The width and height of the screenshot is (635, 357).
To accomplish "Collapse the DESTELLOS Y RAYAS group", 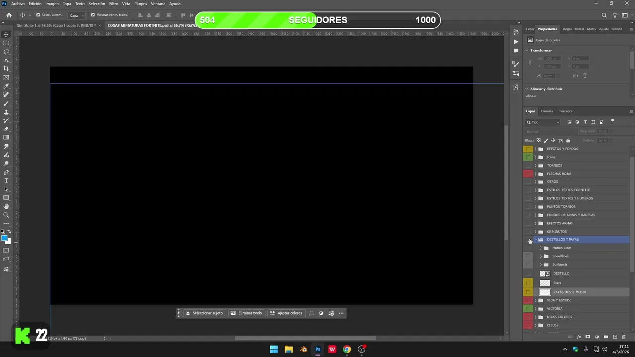I will (535, 239).
